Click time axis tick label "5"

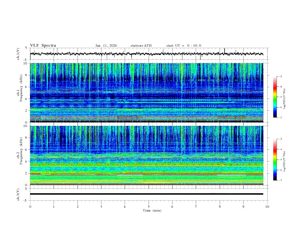149,207
